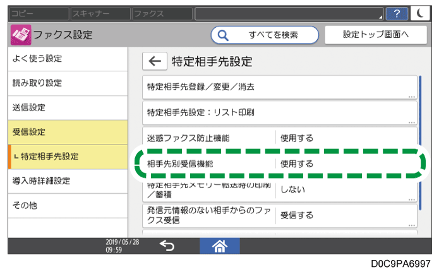439x272 pixels.
Task: Open 読み取り設定 menu item
Action: pyautogui.click(x=68, y=83)
